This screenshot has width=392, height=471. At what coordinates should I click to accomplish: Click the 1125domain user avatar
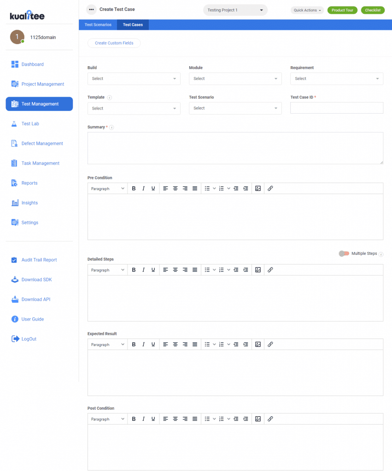pos(17,37)
